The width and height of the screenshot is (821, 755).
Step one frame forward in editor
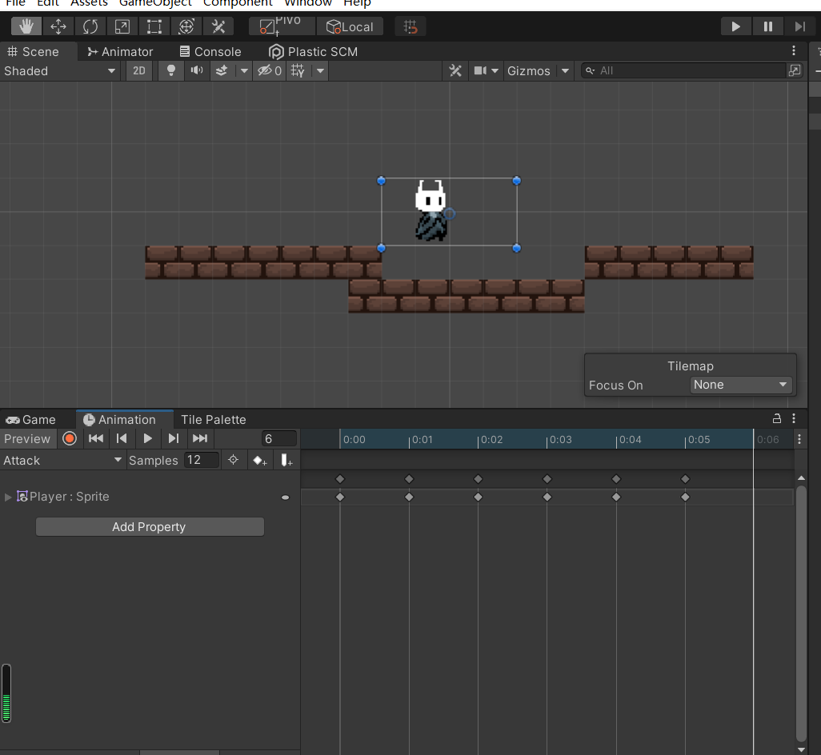click(x=799, y=26)
